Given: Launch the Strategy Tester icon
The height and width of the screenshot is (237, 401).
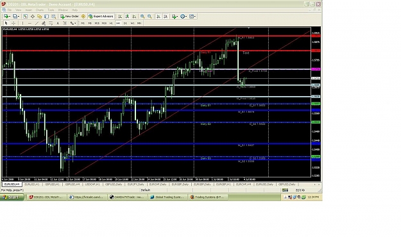Looking at the screenshot, I should [54, 17].
